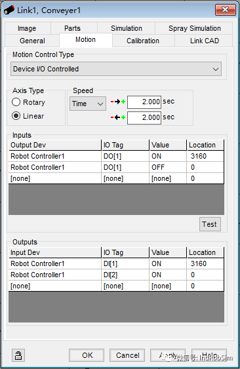Click the lock icon button
This screenshot has width=240, height=369.
click(x=18, y=355)
